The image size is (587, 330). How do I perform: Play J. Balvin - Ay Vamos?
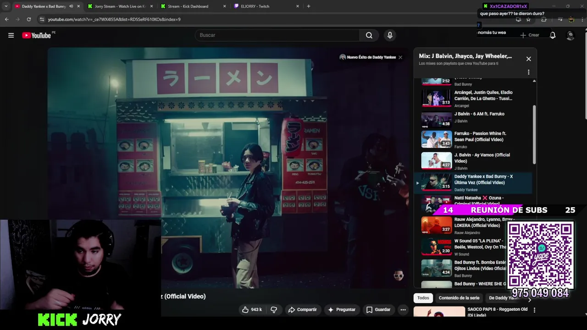473,161
